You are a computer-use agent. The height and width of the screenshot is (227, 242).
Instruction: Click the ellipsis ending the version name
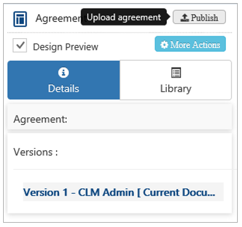pyautogui.click(x=211, y=195)
